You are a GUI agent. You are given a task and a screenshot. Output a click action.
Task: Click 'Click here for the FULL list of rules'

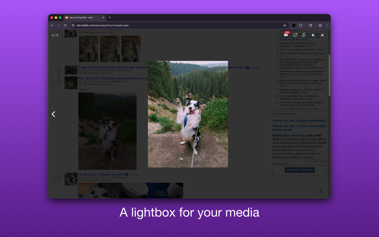[x=299, y=109]
